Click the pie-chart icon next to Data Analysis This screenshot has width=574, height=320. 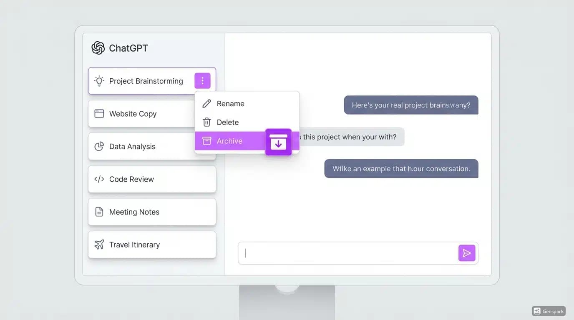pos(98,146)
